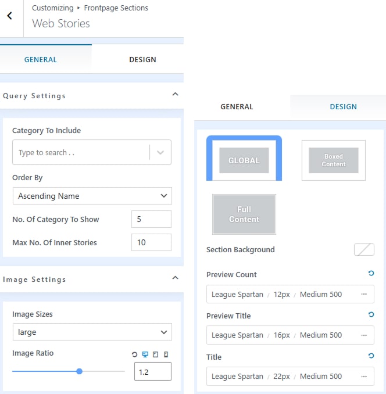The height and width of the screenshot is (394, 386).
Task: Reset the Title typography setting
Action: [371, 356]
